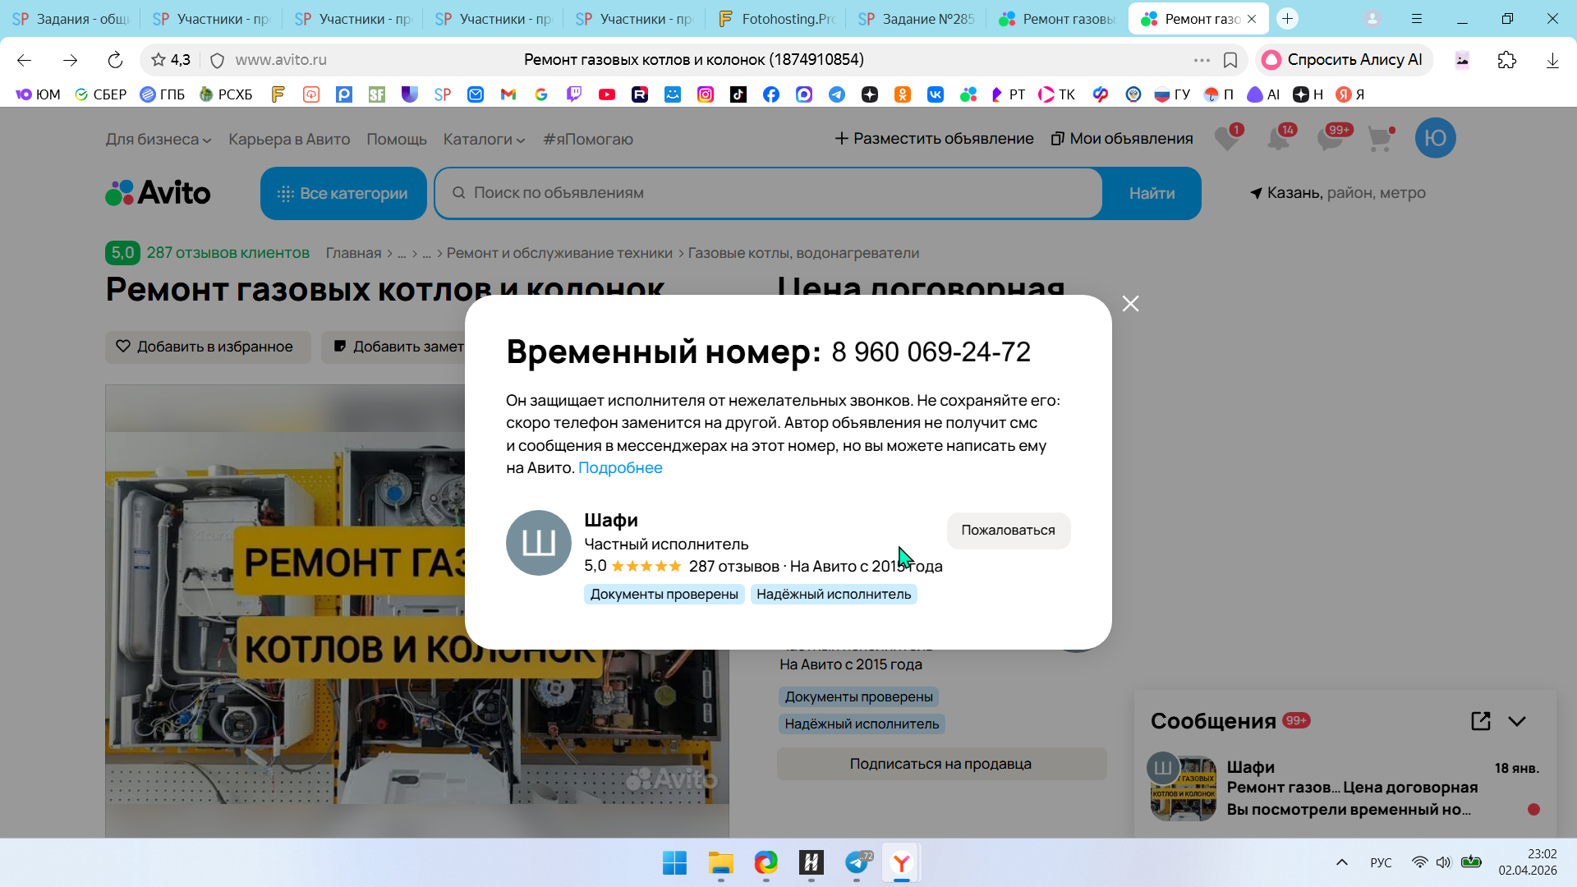Switch to Задание №285 tab
Screen dimensions: 1577x887
916,19
